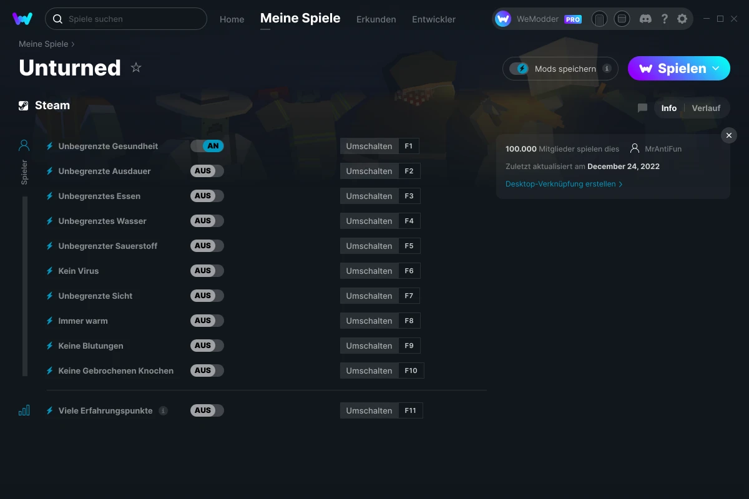This screenshot has height=499, width=749.
Task: Enable Keine Blutungen toggle
Action: tap(207, 346)
